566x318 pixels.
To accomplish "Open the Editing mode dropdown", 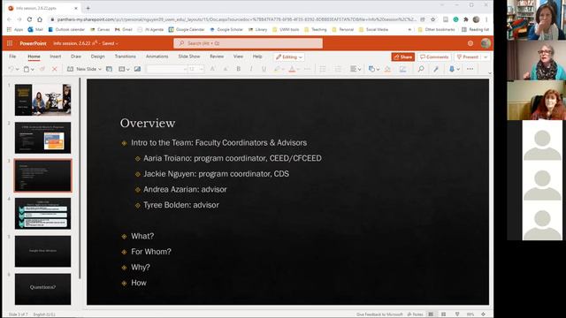I will (x=289, y=57).
